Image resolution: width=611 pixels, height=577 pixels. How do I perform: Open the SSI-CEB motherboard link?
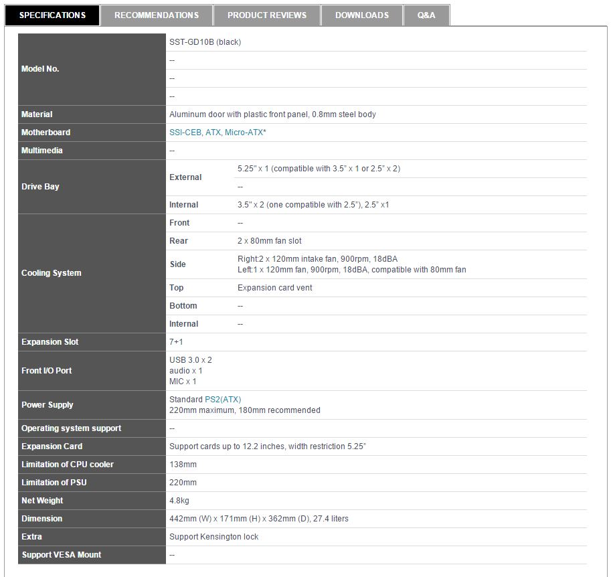coord(185,133)
